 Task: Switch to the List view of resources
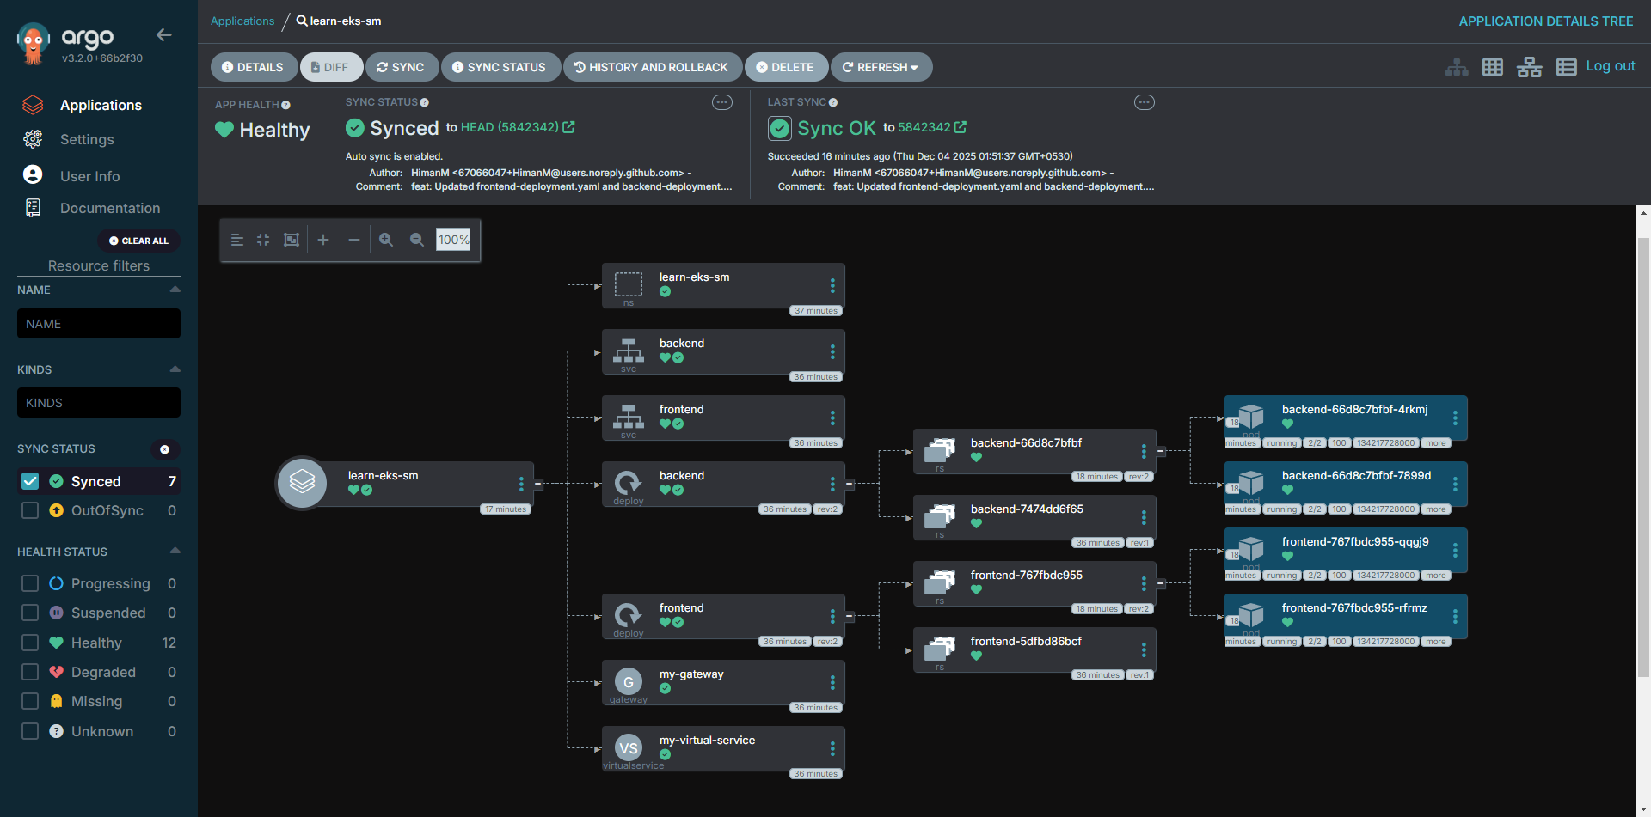point(1566,66)
